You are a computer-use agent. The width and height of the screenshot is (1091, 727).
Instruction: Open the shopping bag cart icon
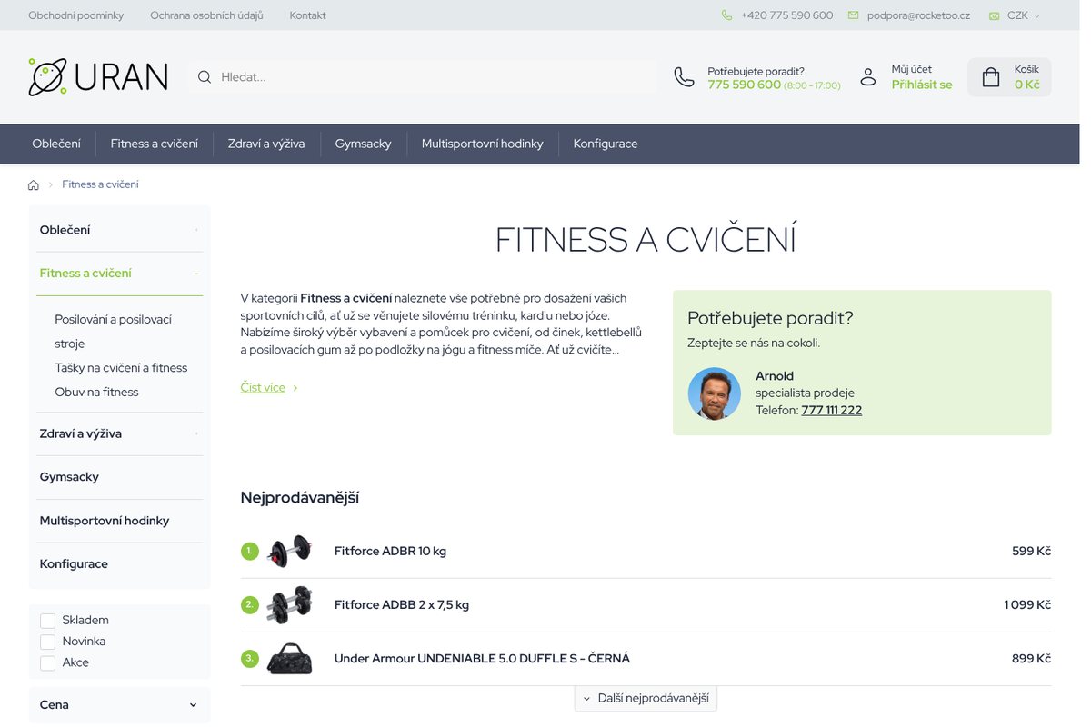pos(991,77)
